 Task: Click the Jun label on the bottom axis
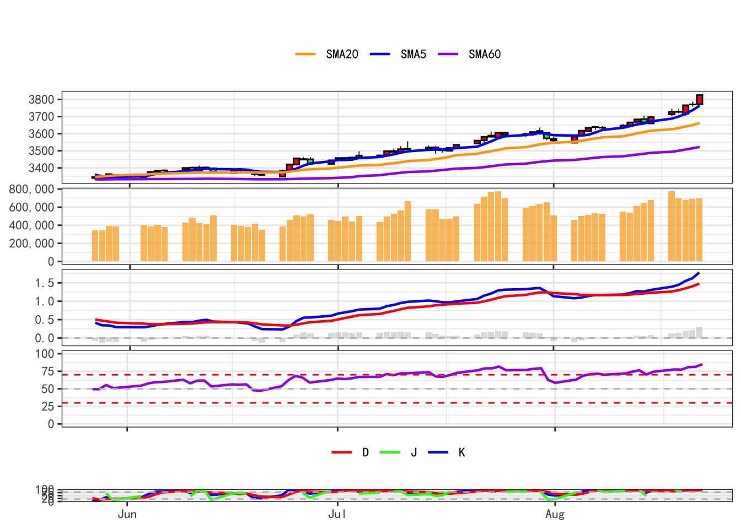coord(127,514)
